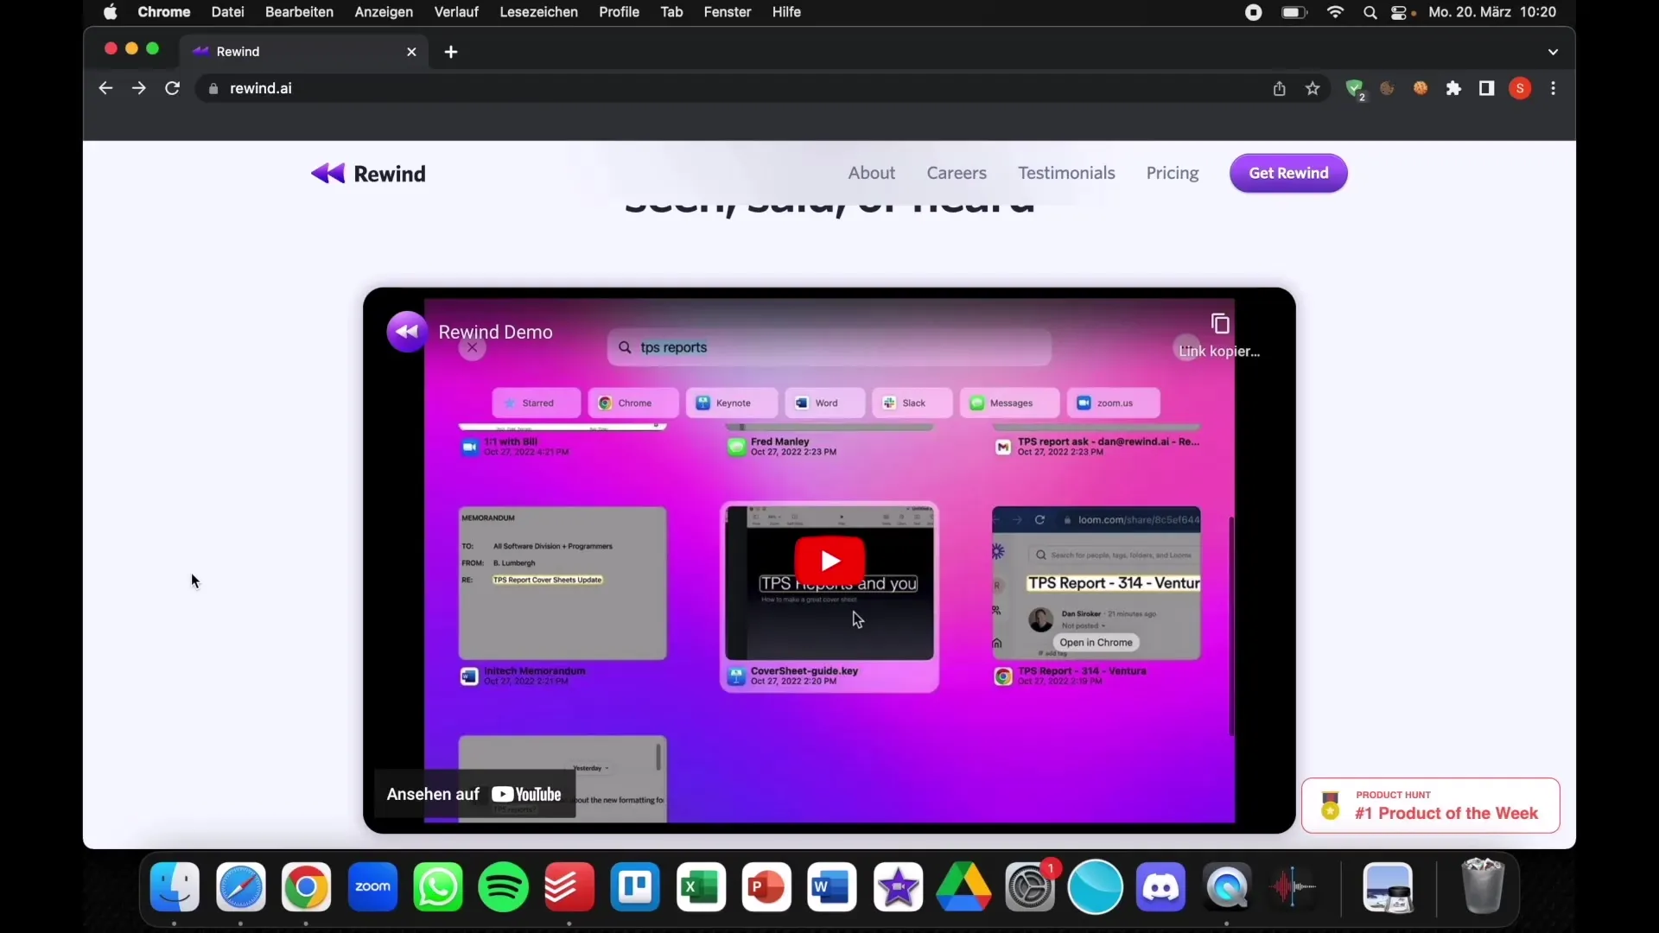Close the Rewind tab
The height and width of the screenshot is (933, 1659).
(x=411, y=52)
